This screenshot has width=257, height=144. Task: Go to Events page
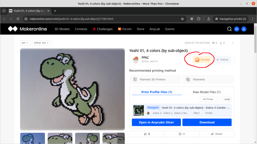(x=170, y=29)
